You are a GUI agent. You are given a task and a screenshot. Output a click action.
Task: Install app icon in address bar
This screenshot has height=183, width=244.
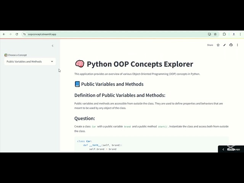209,34
